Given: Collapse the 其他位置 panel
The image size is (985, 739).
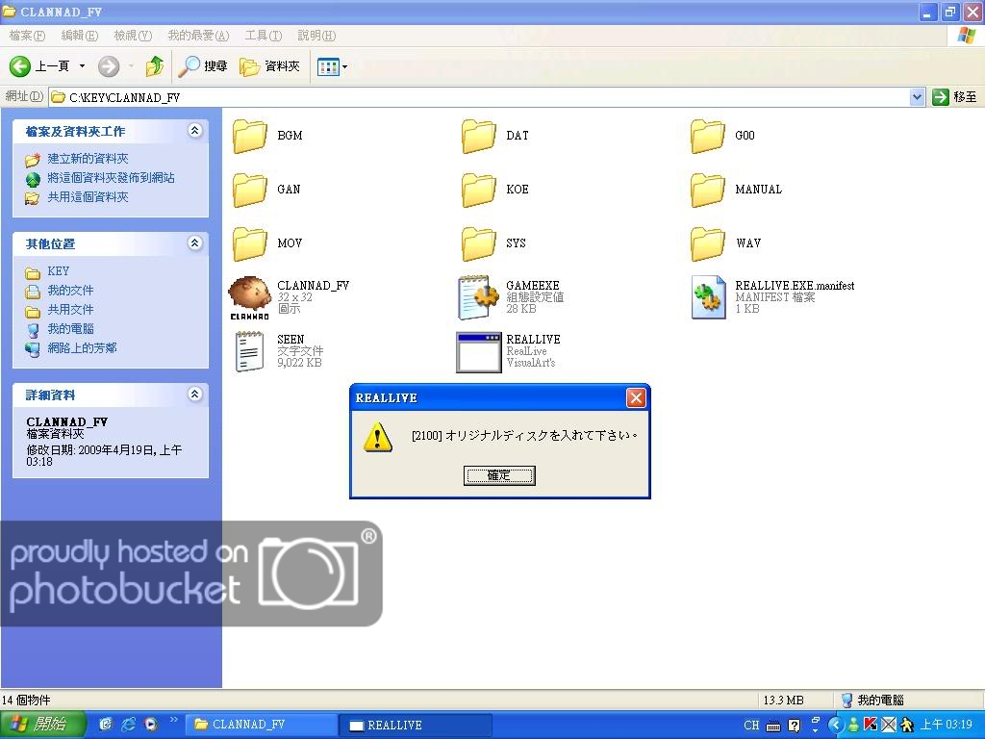Looking at the screenshot, I should 194,243.
